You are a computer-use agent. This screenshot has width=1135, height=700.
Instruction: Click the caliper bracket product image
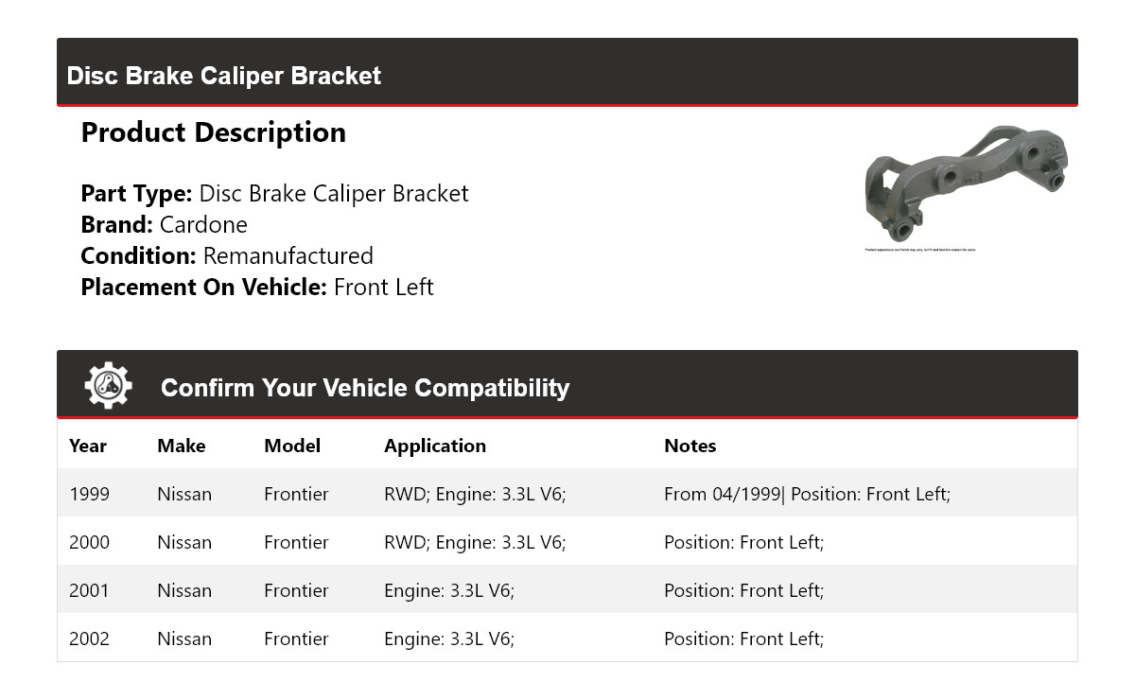966,184
